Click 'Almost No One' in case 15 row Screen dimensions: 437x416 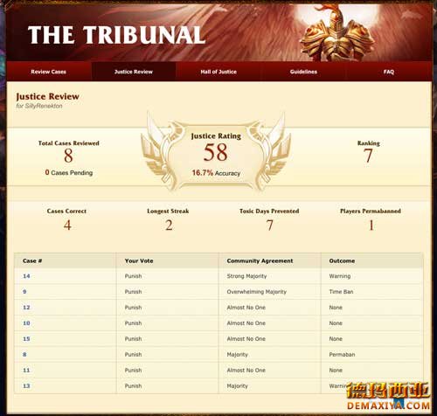(246, 339)
